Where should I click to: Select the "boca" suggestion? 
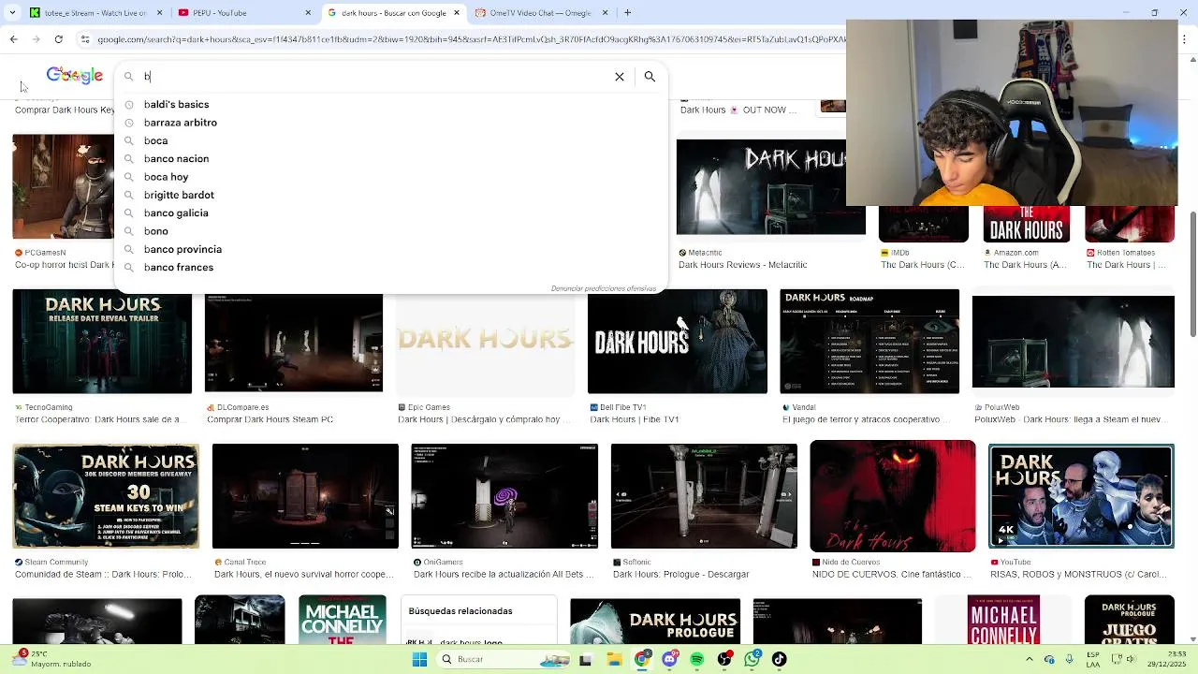click(155, 140)
